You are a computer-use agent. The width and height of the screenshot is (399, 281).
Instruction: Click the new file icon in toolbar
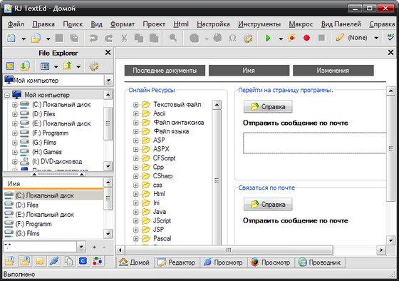click(11, 39)
